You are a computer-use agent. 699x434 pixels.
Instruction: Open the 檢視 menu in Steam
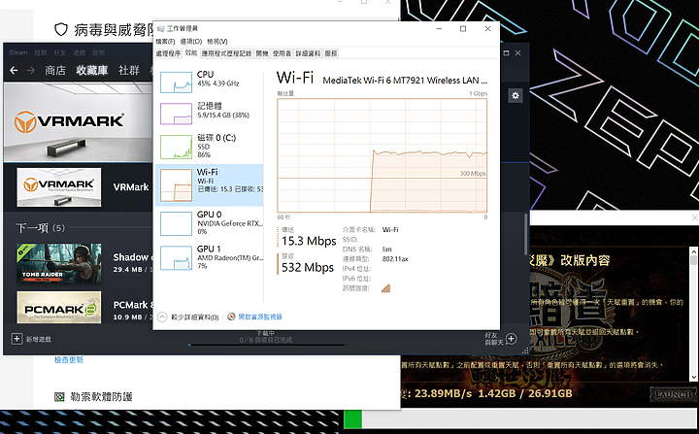click(x=41, y=52)
